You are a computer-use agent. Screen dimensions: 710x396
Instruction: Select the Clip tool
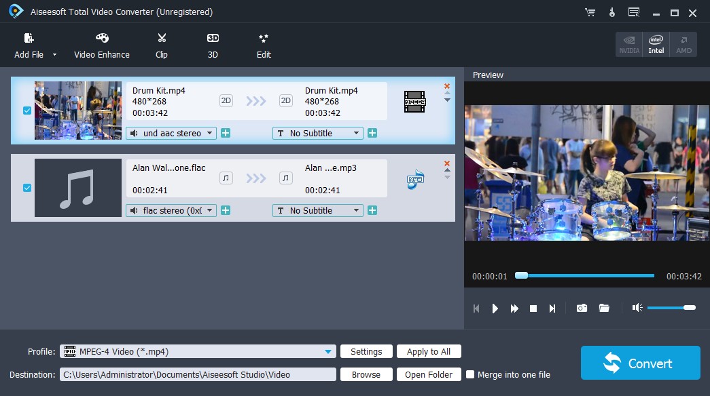point(161,45)
